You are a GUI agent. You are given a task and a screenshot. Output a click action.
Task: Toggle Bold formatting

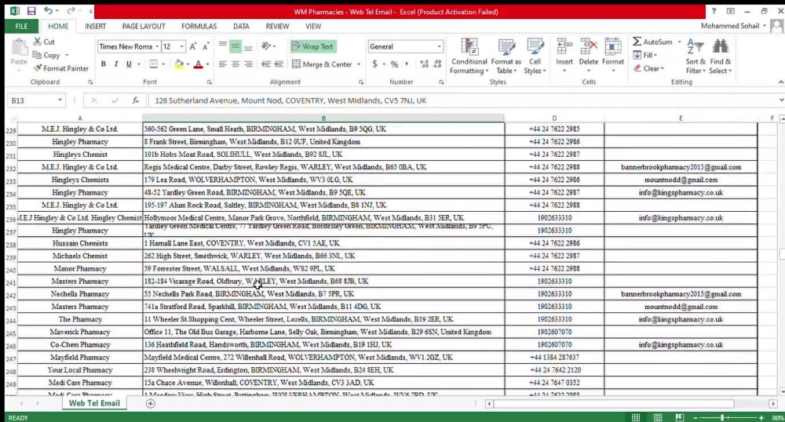pos(104,64)
